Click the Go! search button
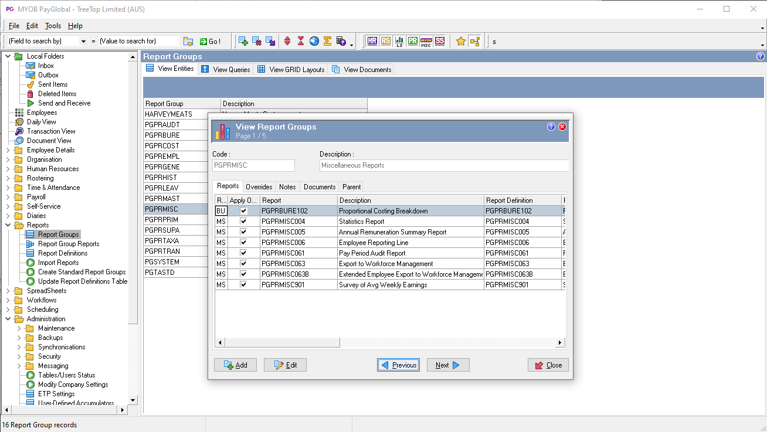767x432 pixels. tap(210, 42)
